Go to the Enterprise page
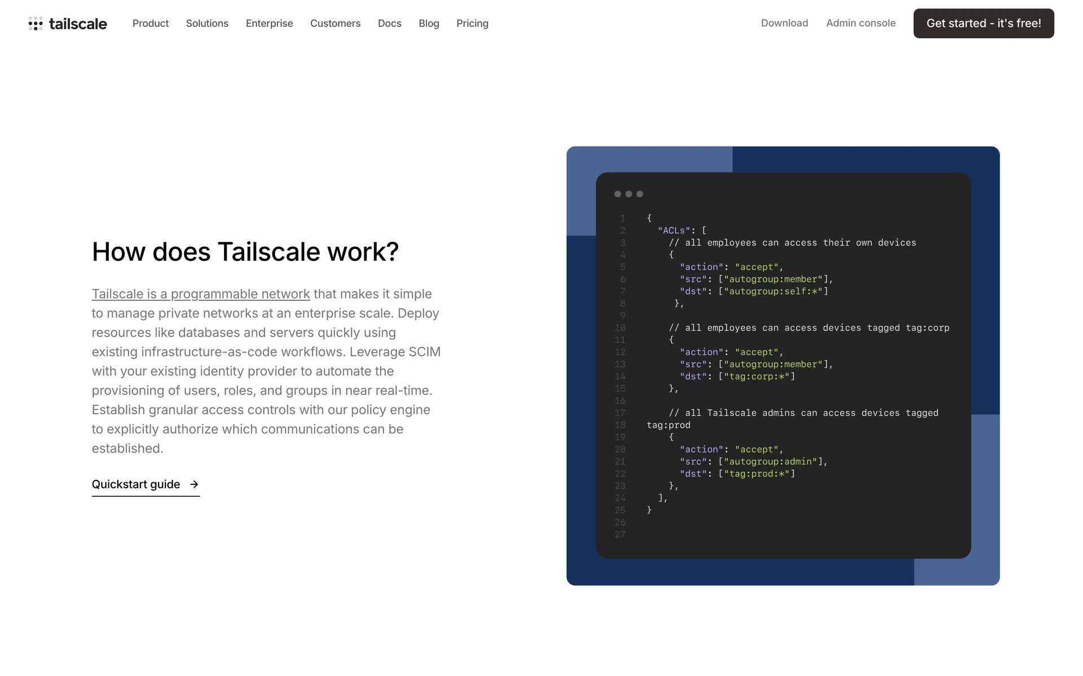This screenshot has width=1083, height=676. (x=269, y=23)
